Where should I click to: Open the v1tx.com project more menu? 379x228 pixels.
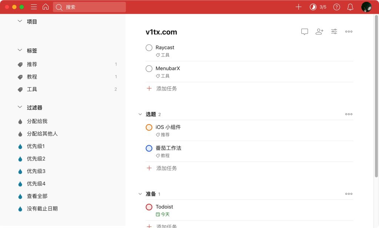(349, 32)
